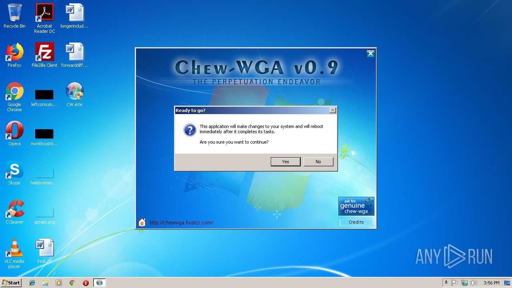Launch Google Chrome desktop shortcut

pos(14,97)
